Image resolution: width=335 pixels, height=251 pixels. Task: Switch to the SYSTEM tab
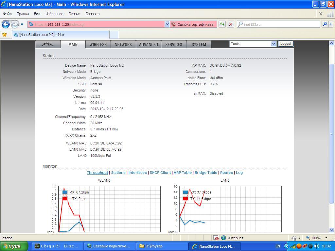199,44
